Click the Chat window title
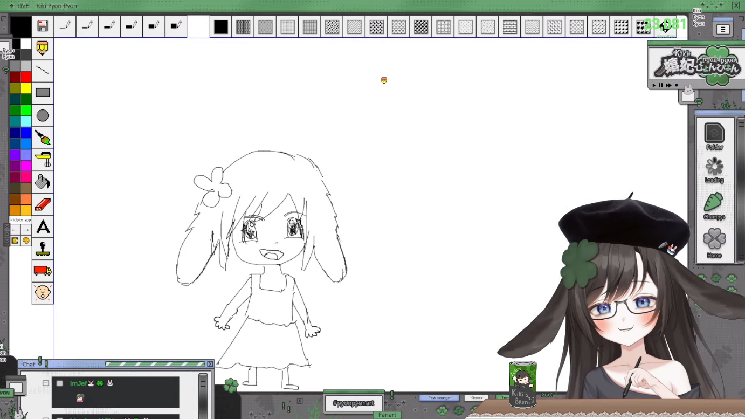This screenshot has height=419, width=745. tap(29, 365)
